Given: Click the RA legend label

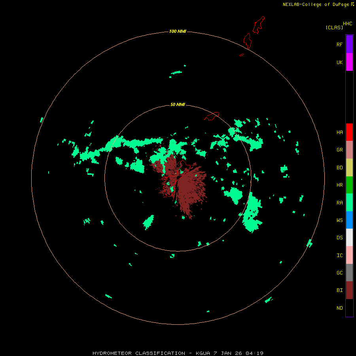Looking at the screenshot, I should point(340,203).
